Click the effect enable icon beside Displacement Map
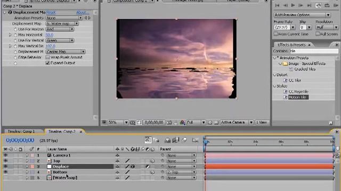 pyautogui.click(x=10, y=12)
